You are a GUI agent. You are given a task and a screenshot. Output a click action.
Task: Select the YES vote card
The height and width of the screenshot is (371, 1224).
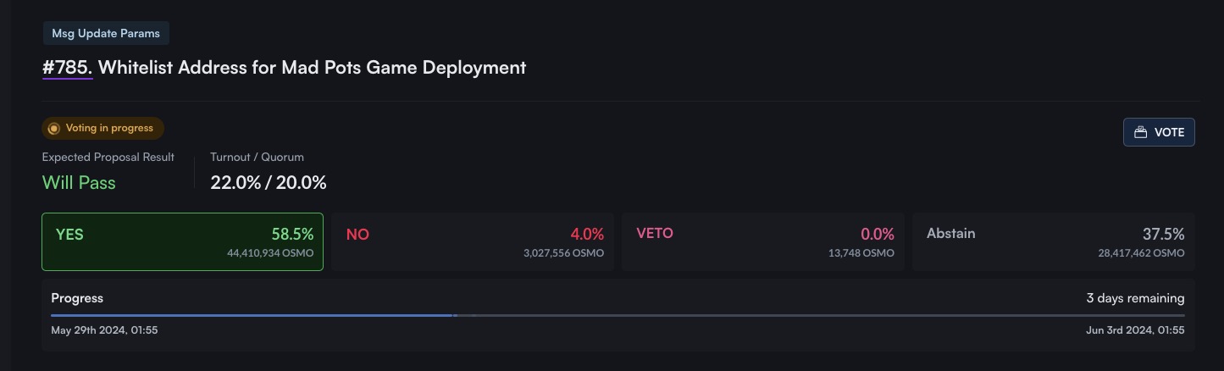[183, 241]
